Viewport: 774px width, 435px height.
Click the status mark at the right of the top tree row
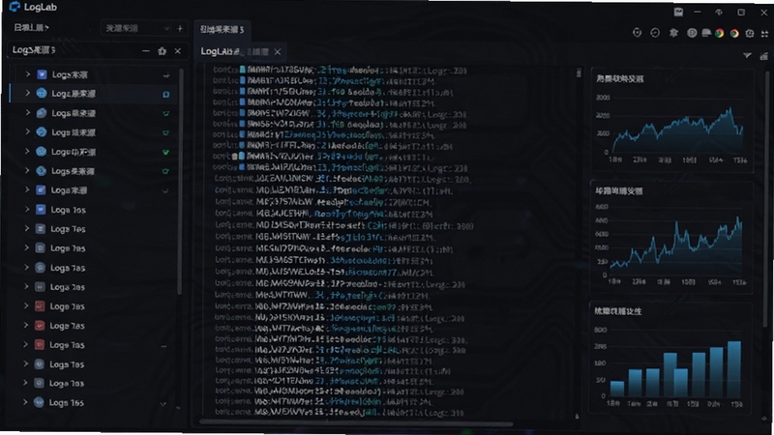click(x=166, y=75)
